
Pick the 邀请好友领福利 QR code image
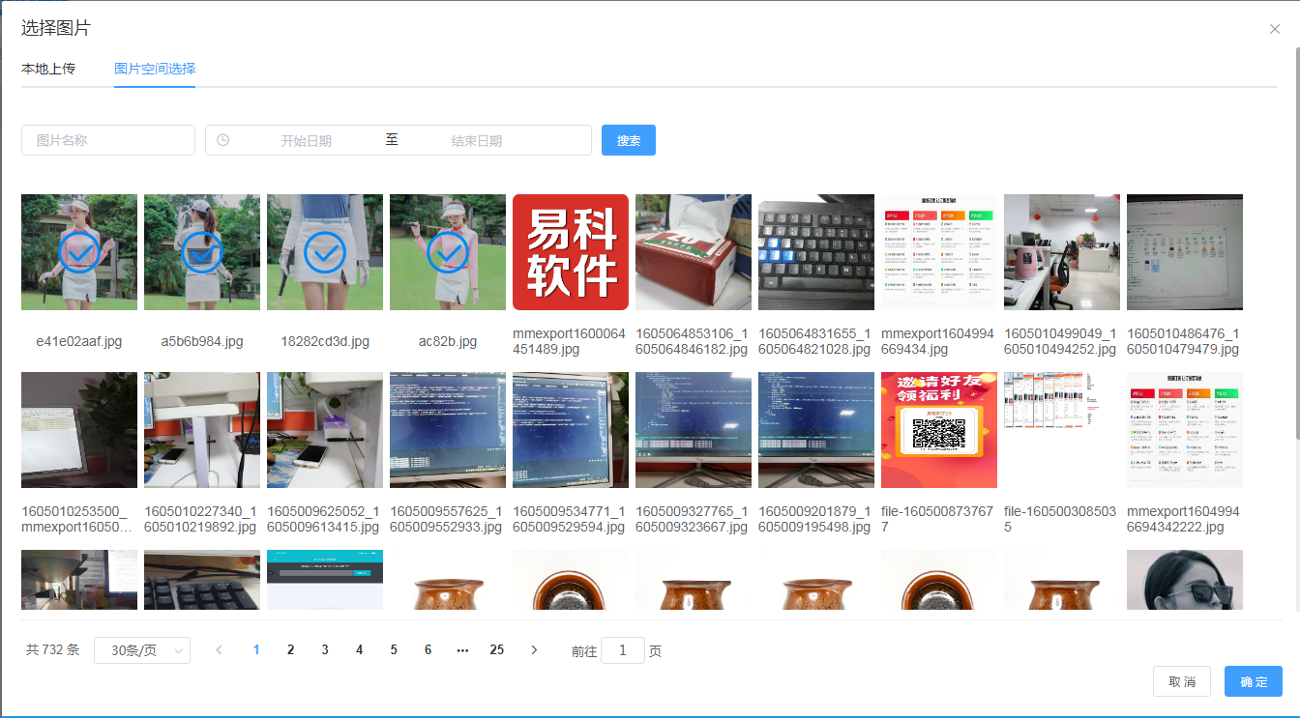(x=938, y=429)
